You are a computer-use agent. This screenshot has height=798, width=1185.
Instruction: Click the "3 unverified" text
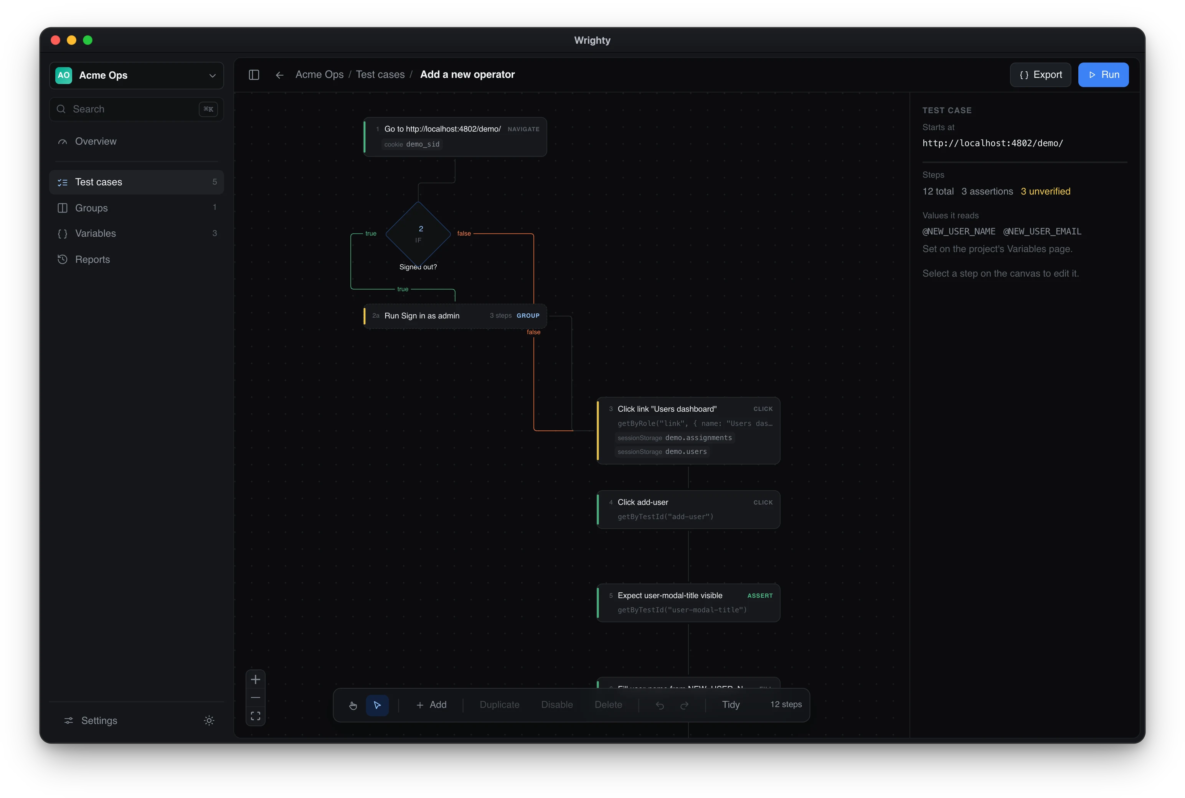[x=1045, y=191]
